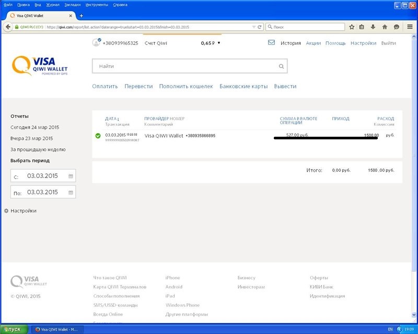Open calendar icon for the По date

pos(71,193)
